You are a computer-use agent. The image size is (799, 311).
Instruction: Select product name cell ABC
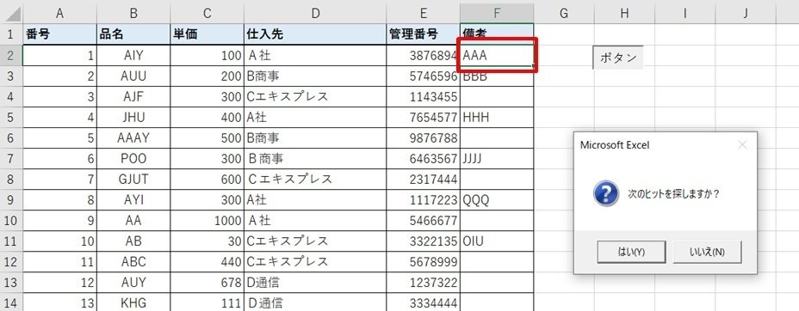133,262
